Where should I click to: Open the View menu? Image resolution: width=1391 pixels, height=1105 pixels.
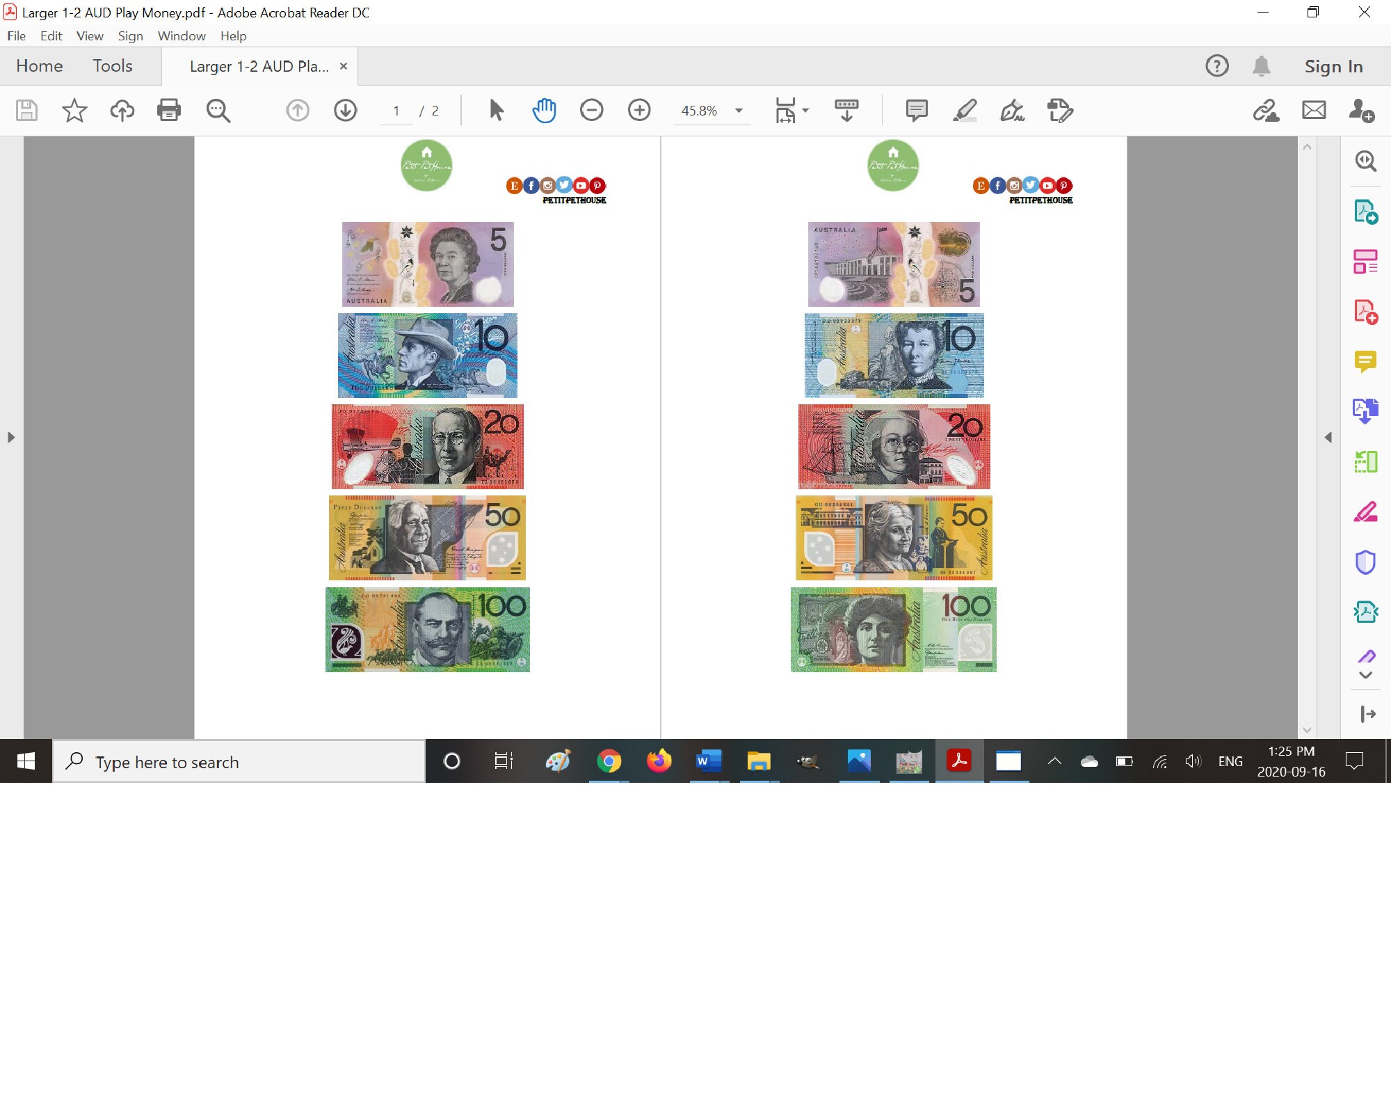pos(90,35)
